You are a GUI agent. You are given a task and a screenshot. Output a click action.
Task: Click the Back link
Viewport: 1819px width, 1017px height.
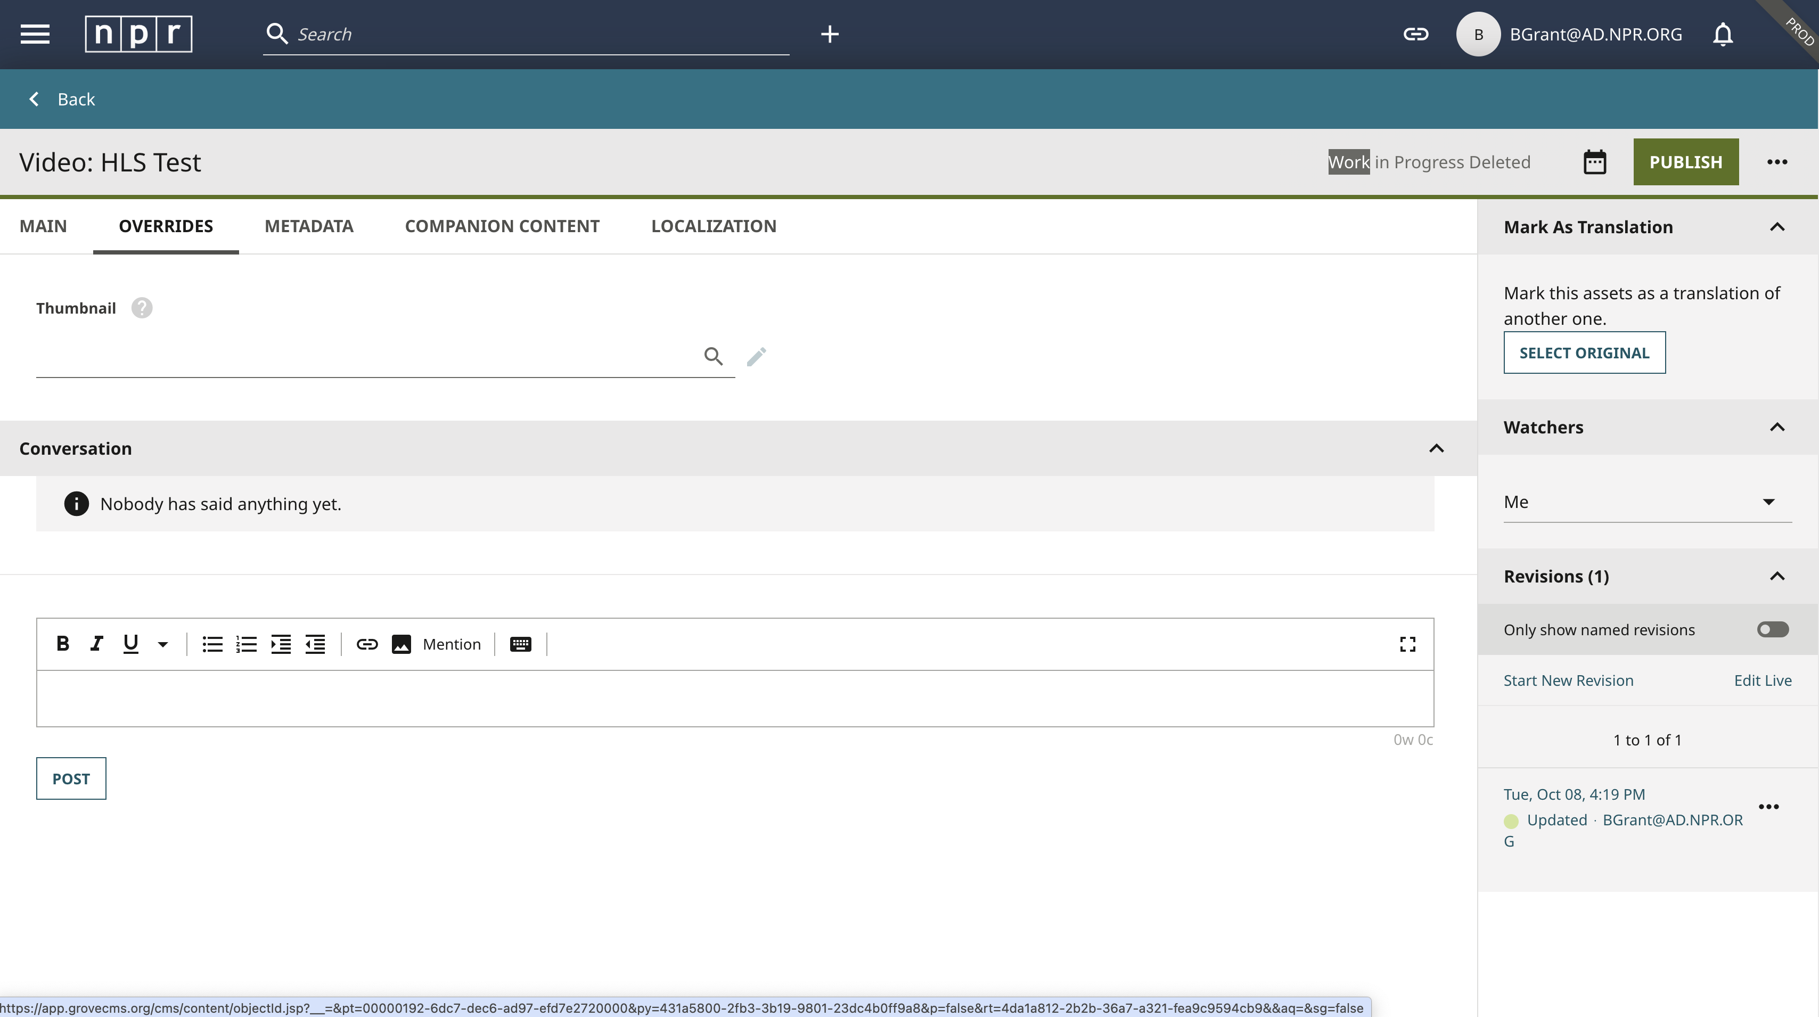click(61, 99)
